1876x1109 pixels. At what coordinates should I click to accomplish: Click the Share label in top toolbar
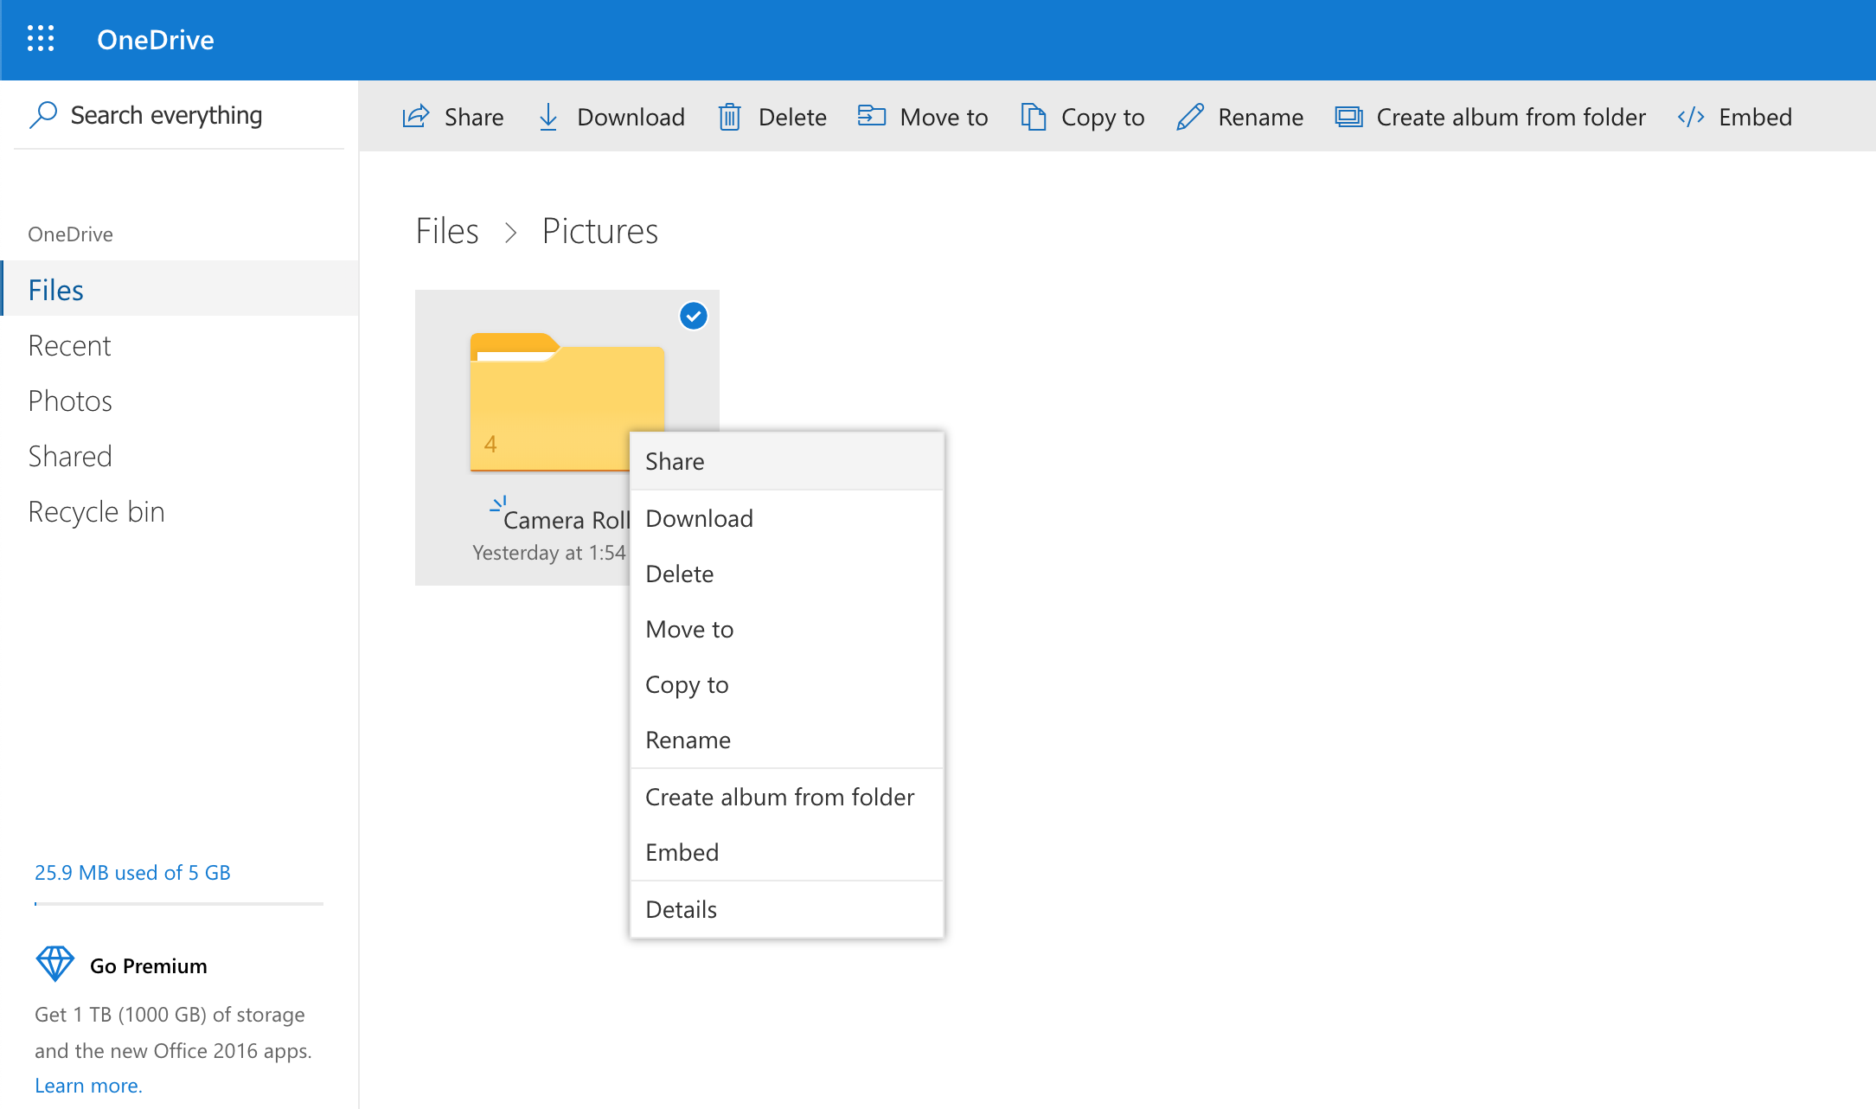tap(474, 117)
